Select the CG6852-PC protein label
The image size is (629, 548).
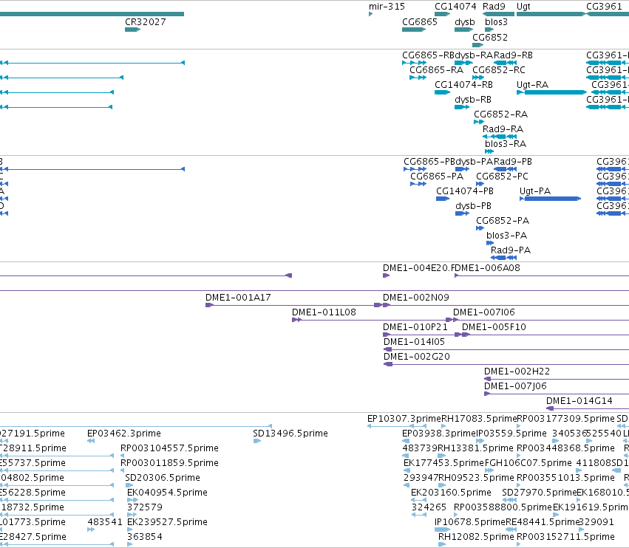click(x=502, y=177)
